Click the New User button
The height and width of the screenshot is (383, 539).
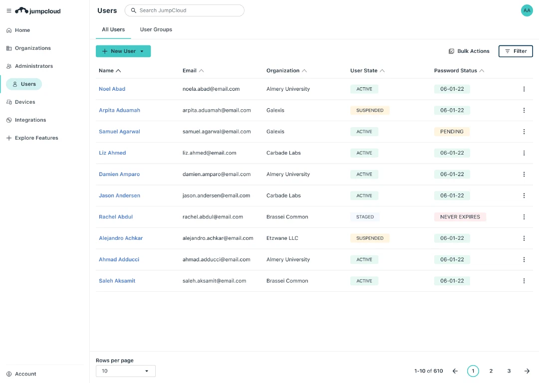pyautogui.click(x=123, y=51)
